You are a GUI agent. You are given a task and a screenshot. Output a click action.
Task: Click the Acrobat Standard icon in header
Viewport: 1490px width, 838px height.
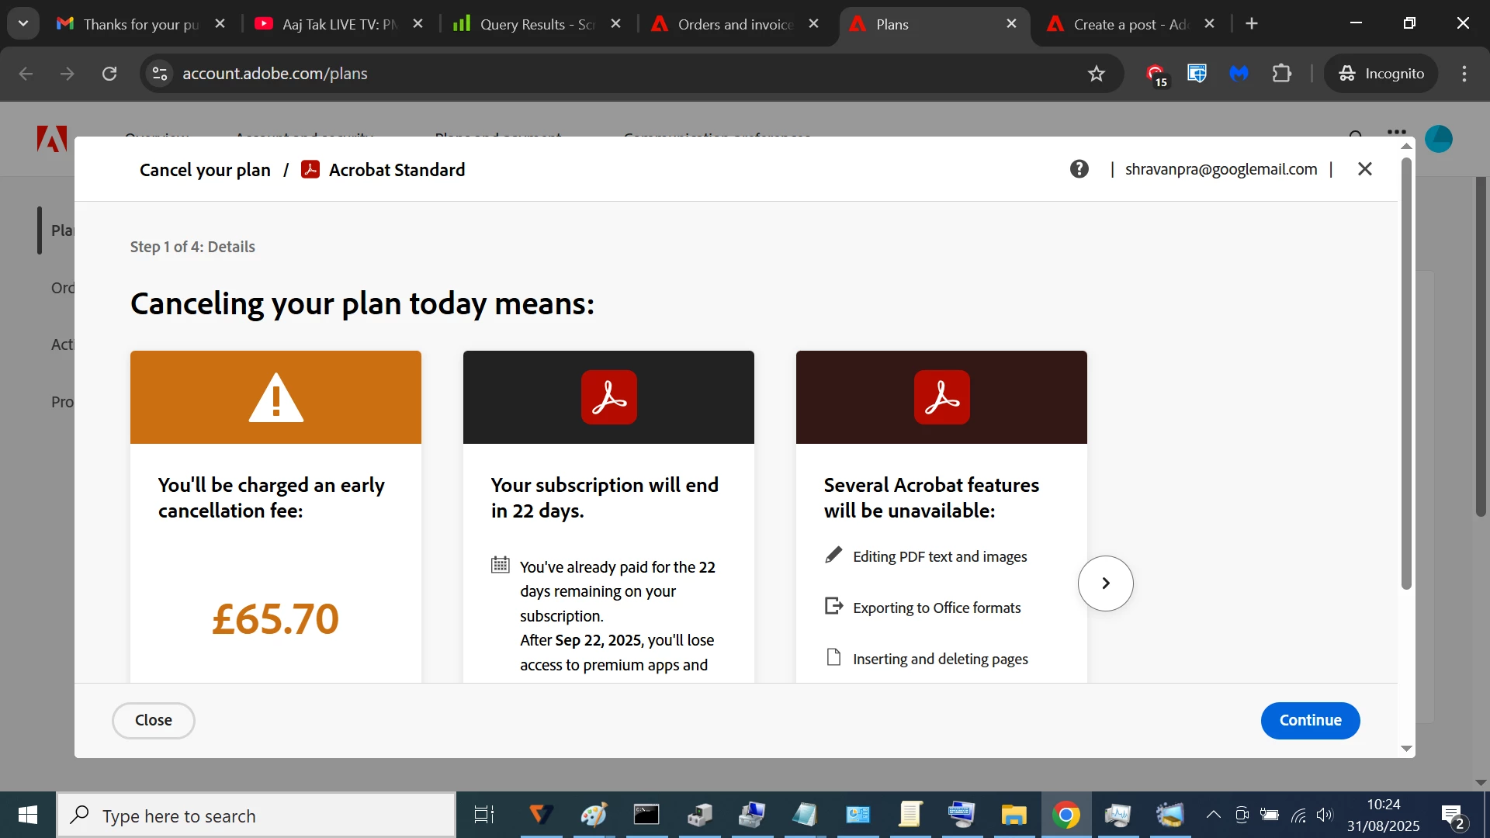coord(310,169)
